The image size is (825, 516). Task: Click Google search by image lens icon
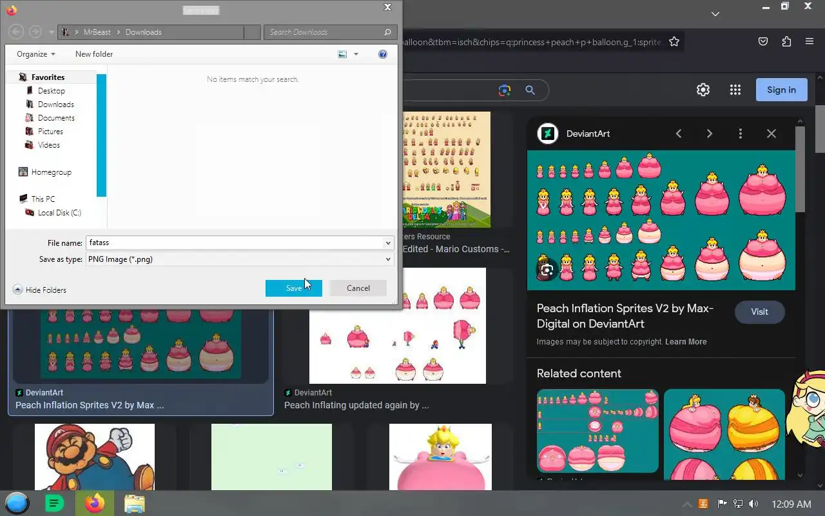[504, 90]
